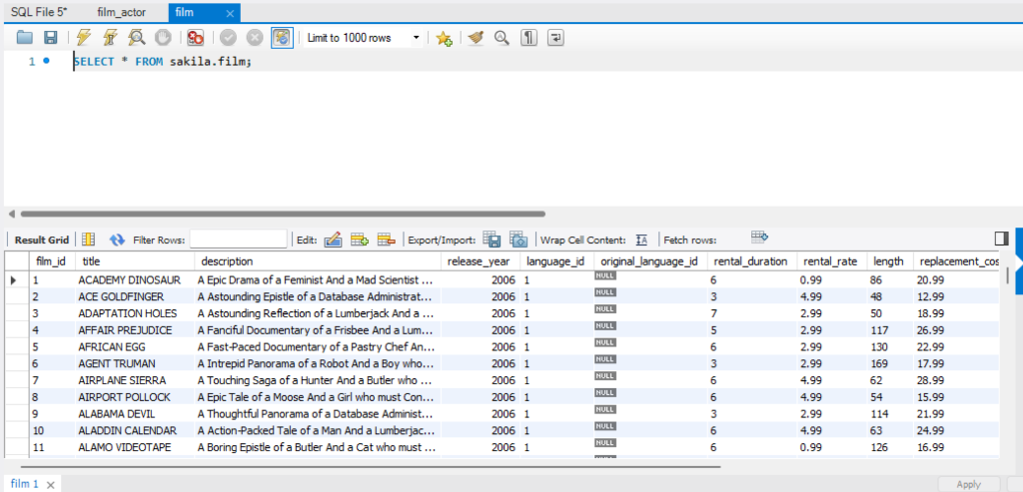
Task: Open the find panel with the magnifier icon
Action: 502,38
